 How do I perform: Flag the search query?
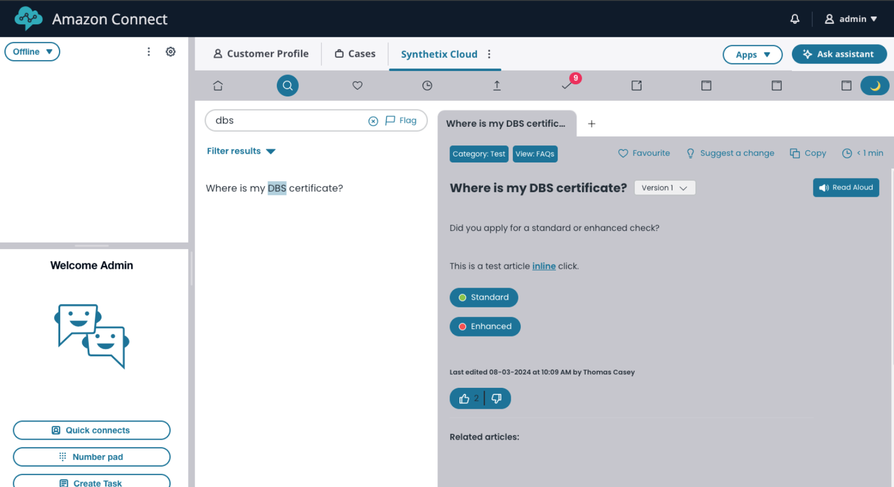(x=401, y=120)
